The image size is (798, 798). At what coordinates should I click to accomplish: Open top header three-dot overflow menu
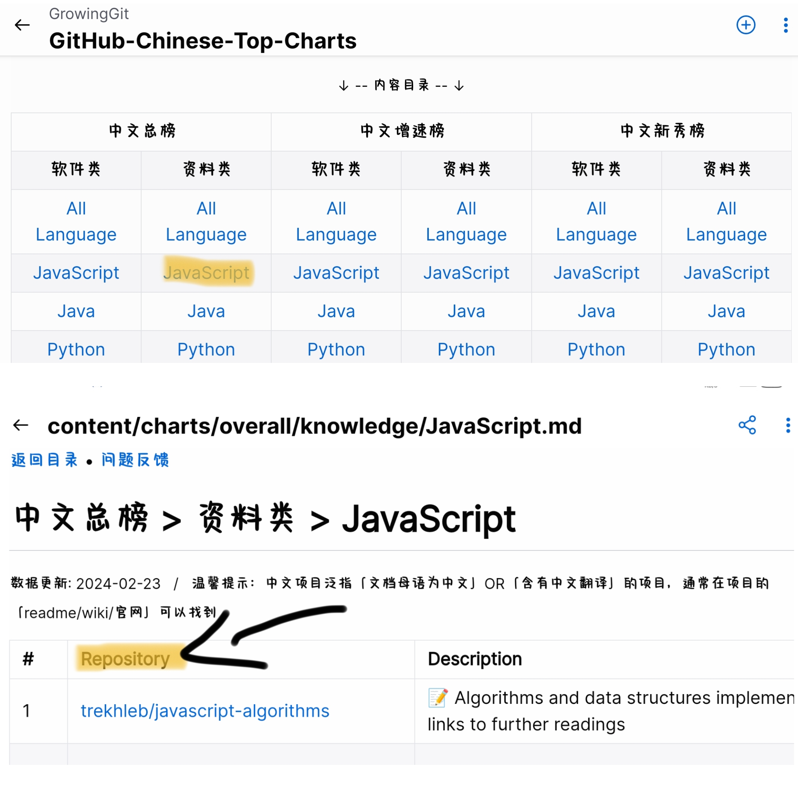click(785, 25)
